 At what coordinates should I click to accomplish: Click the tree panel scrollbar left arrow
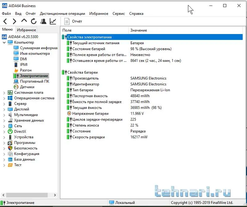coord(3,195)
